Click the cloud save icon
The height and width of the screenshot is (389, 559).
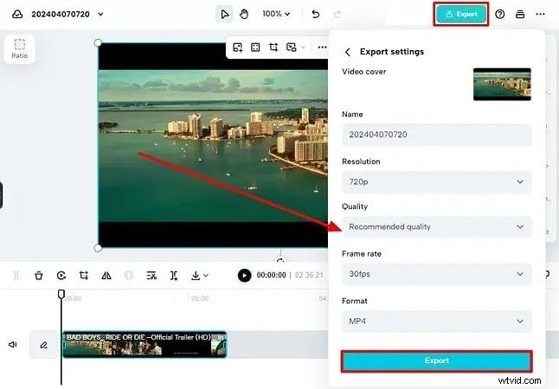coord(17,14)
